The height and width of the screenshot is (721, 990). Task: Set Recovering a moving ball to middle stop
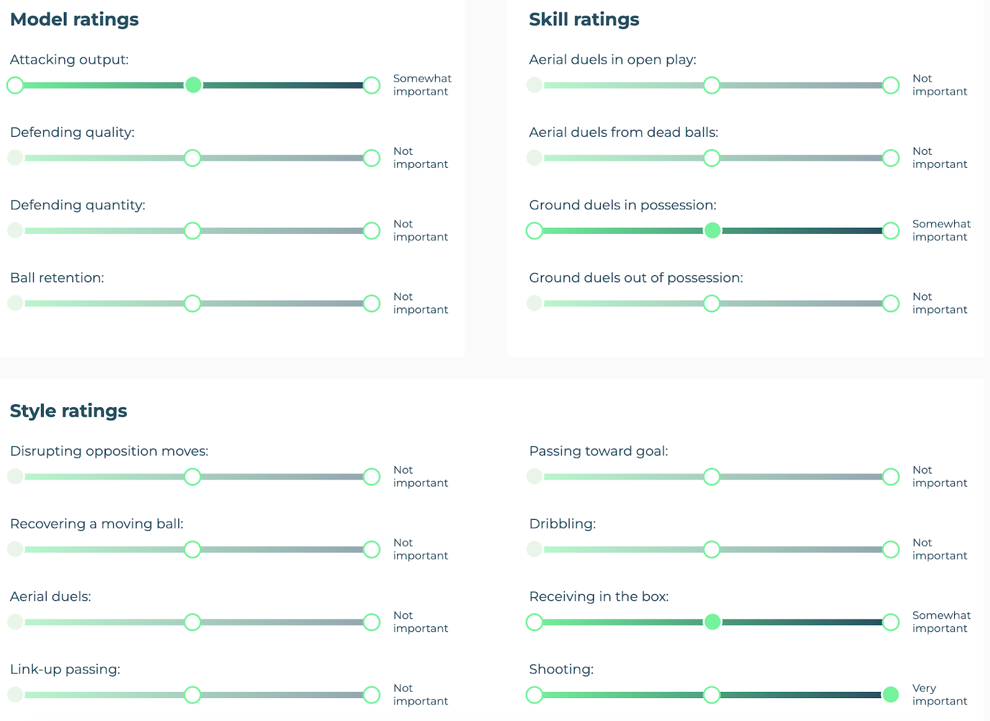coord(192,550)
